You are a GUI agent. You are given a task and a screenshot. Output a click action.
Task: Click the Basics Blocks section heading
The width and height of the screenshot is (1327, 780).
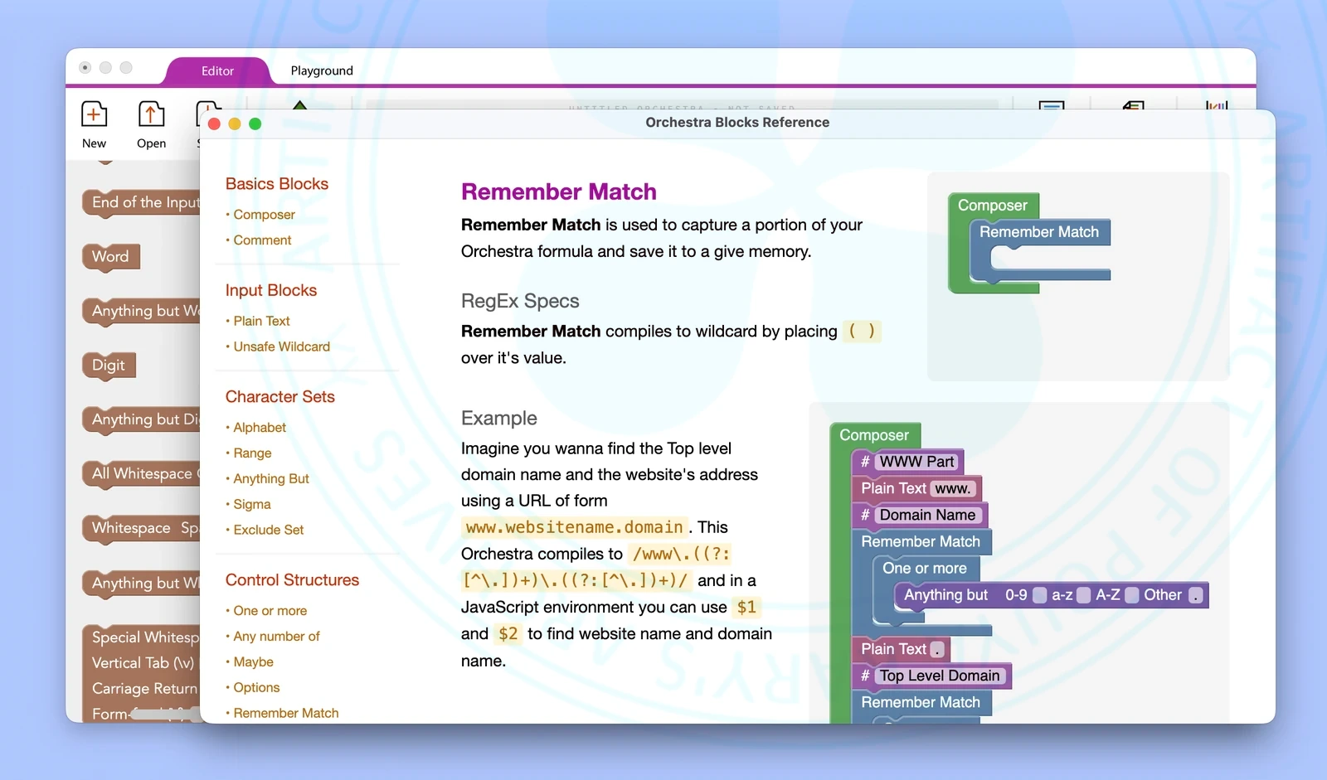point(277,184)
